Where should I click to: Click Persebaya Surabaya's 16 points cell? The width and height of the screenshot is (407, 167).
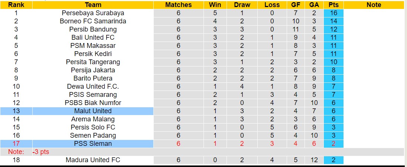tap(333, 13)
